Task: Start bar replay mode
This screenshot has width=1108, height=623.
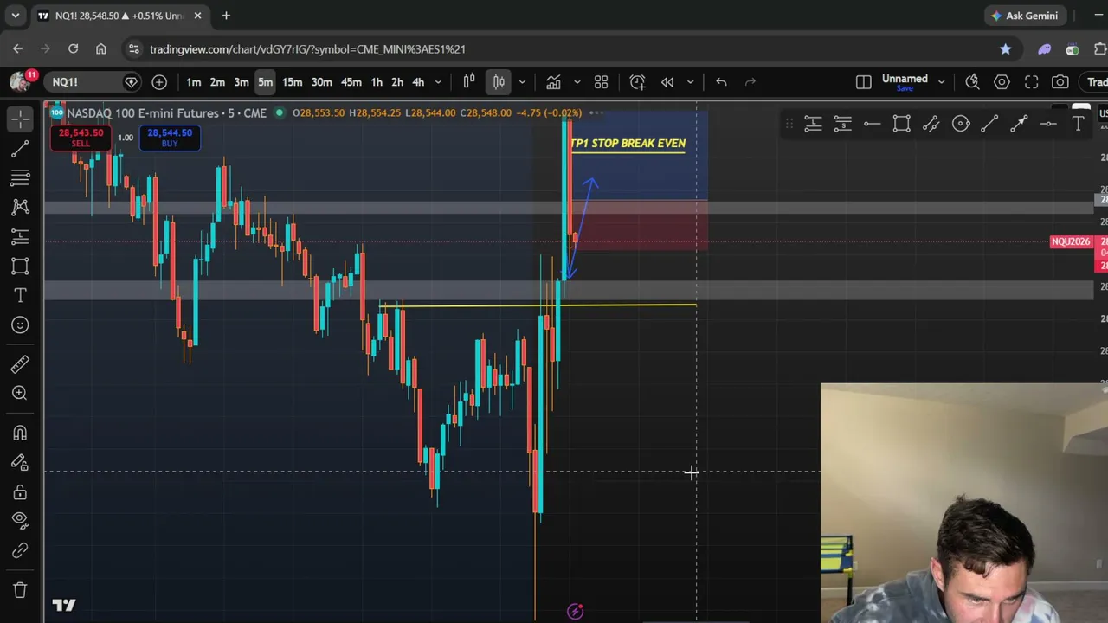Action: pyautogui.click(x=667, y=82)
